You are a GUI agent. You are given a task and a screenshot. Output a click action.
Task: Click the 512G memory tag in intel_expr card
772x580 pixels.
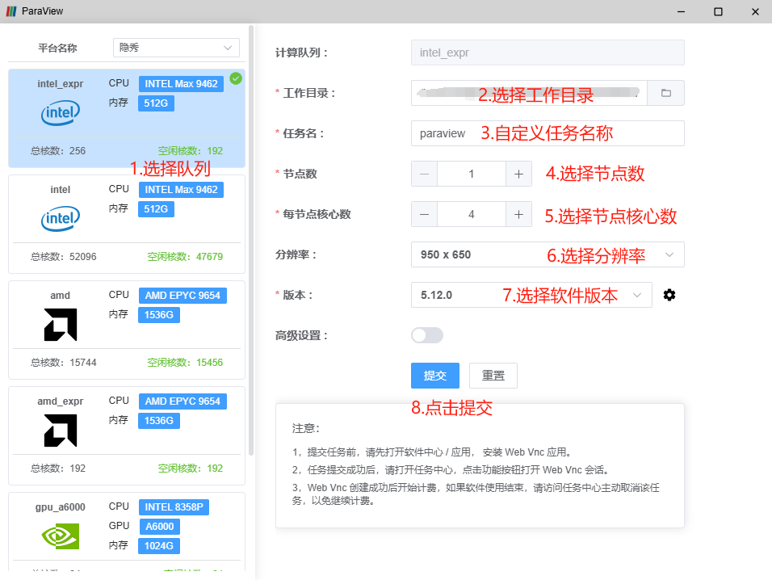[x=156, y=103]
